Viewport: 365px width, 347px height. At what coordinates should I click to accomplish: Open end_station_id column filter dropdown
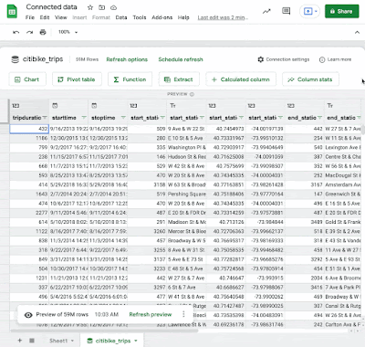point(319,118)
